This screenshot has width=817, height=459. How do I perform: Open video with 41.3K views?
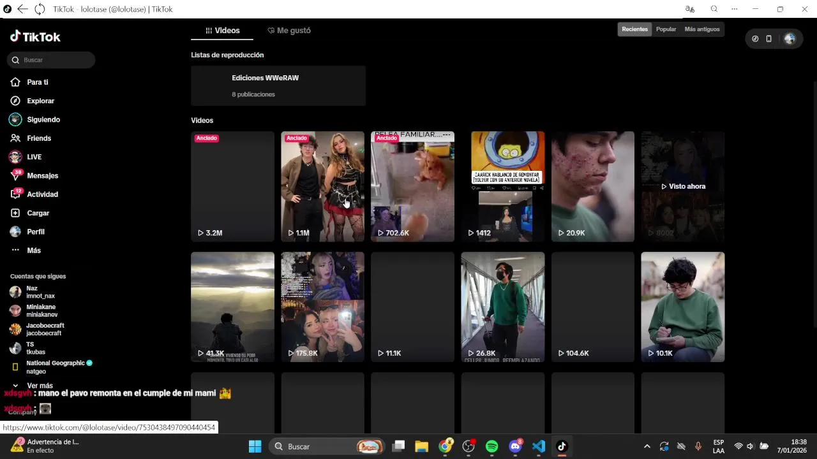point(232,307)
